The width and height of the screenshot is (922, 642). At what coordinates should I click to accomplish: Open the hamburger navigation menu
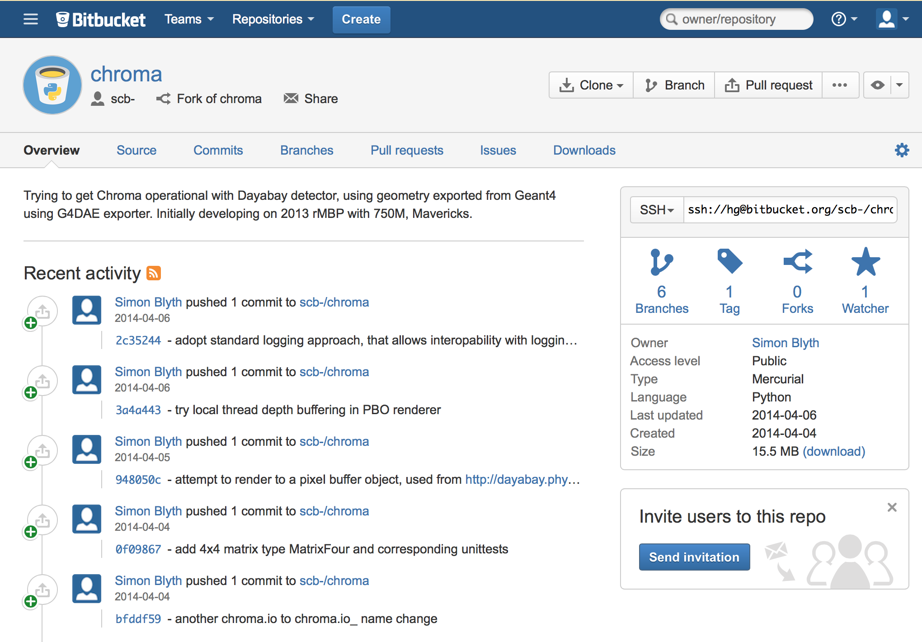pos(31,19)
